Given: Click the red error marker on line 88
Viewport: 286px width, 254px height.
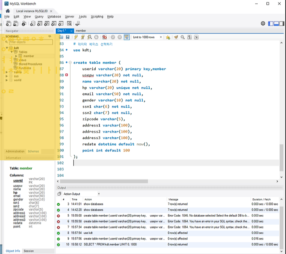Looking at the screenshot, I should [x=67, y=75].
